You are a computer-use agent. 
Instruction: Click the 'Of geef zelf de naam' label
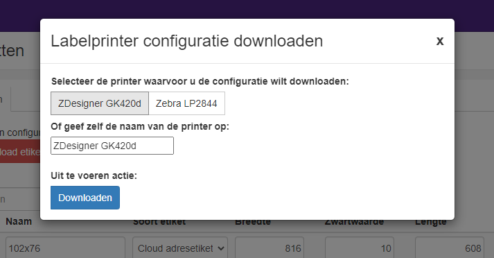point(140,126)
